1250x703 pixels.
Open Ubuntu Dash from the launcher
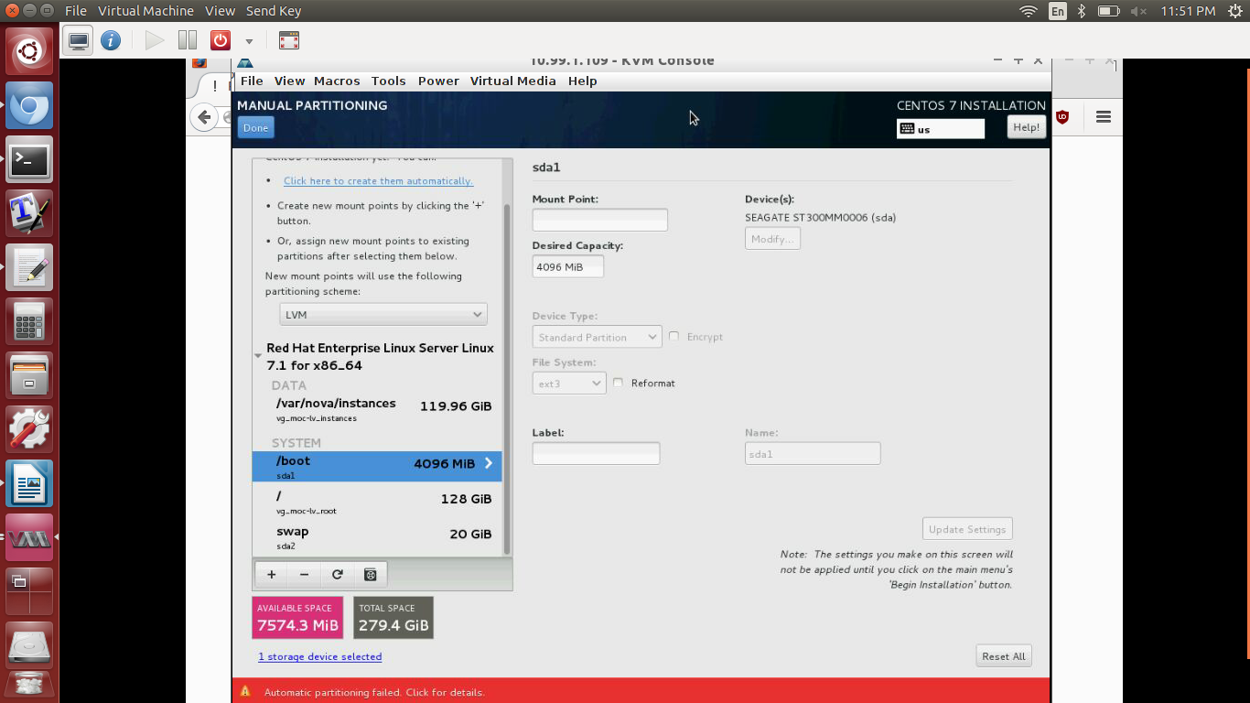pos(29,51)
